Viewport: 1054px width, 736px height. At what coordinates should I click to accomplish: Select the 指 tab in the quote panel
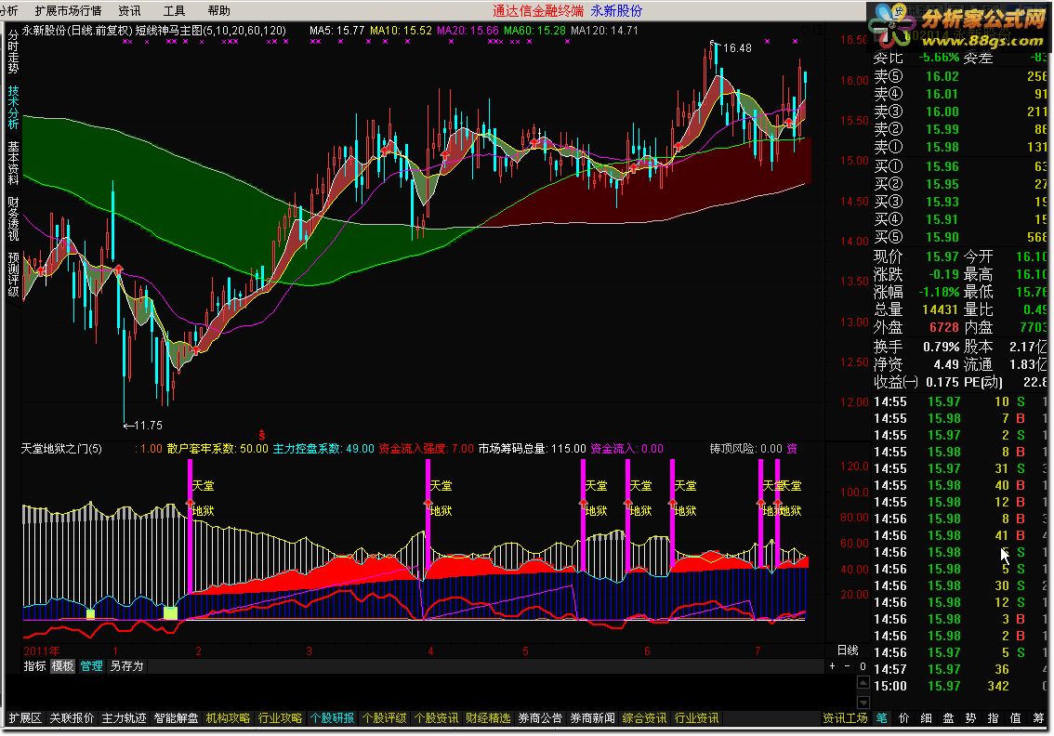993,717
